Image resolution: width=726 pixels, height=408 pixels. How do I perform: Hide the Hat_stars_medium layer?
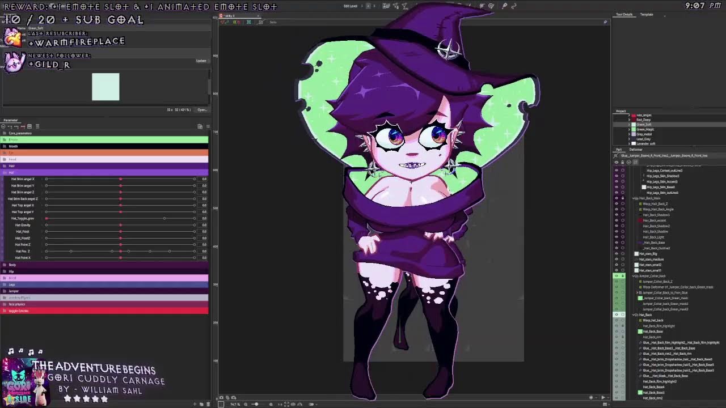coord(617,260)
